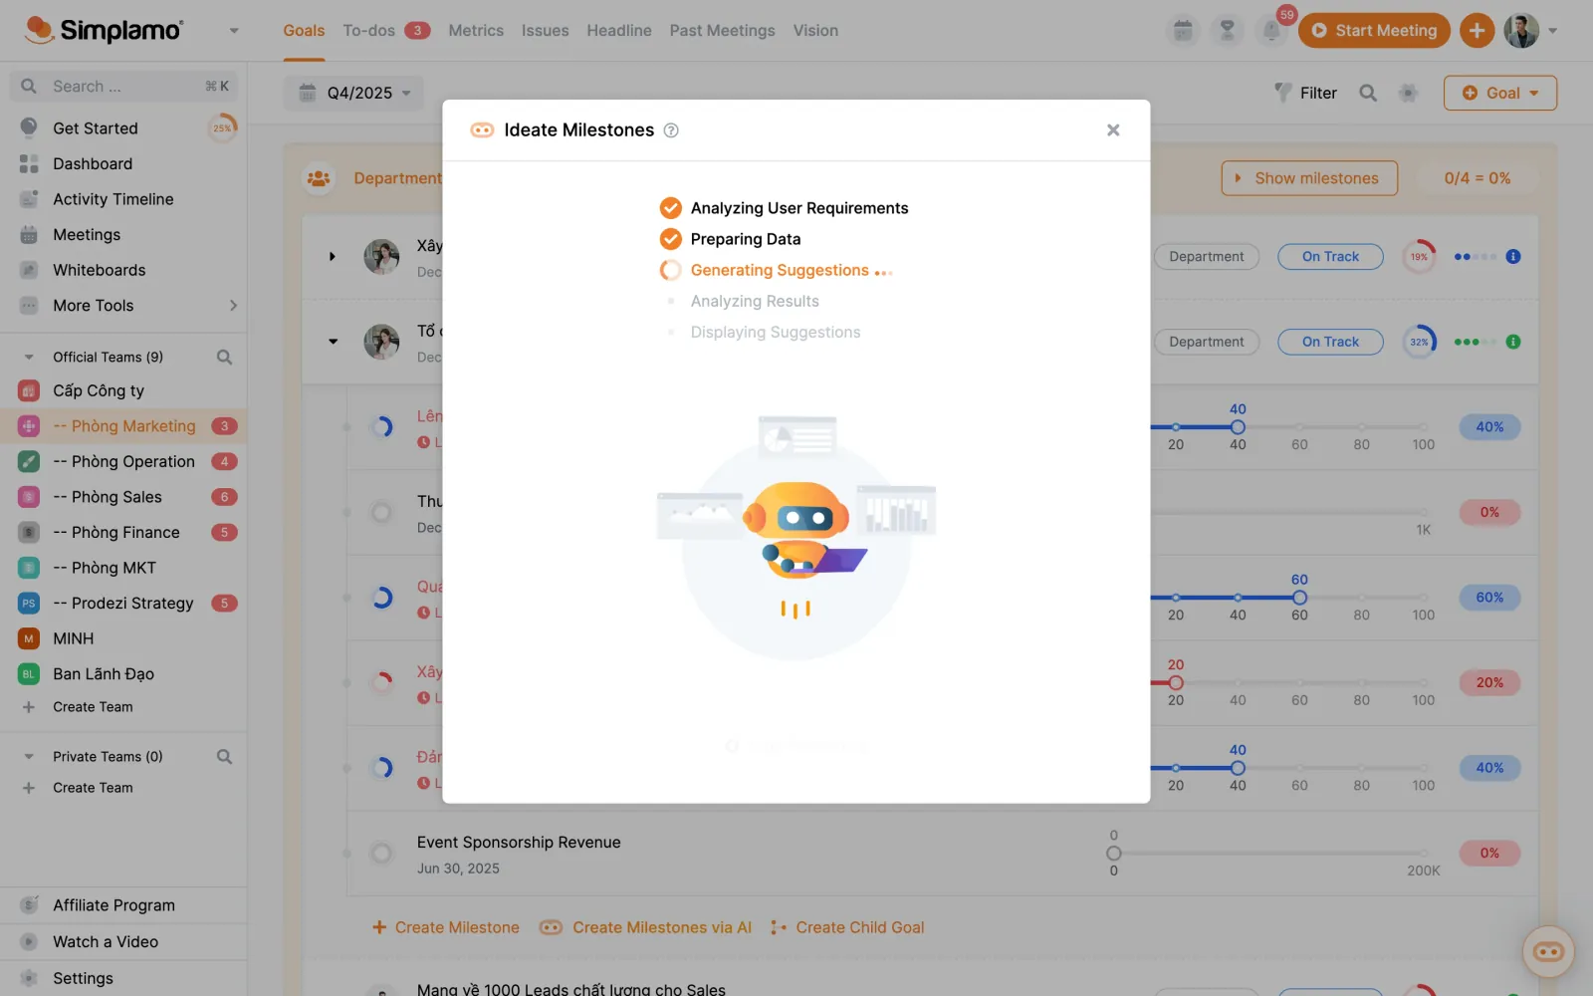Click Create Team under Official Teams

click(93, 707)
